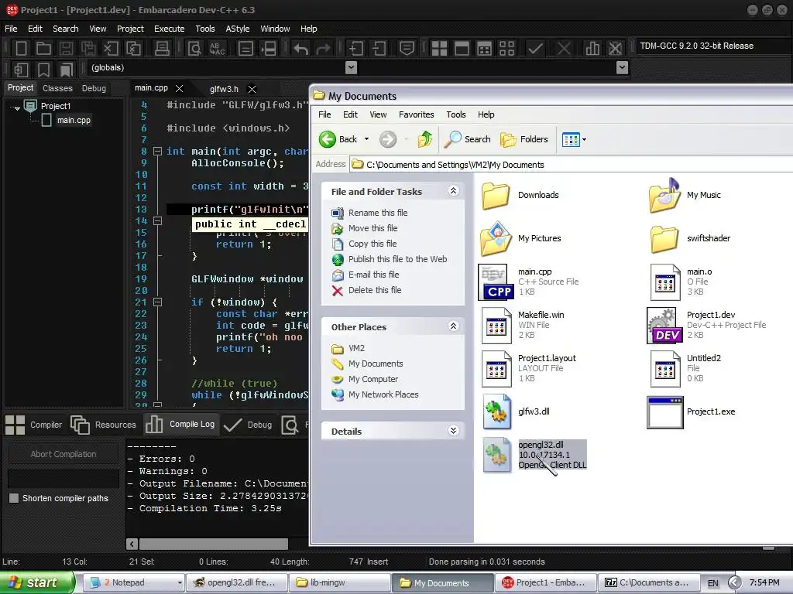793x594 pixels.
Task: Click the Save All icon in Dev-C++ toolbar
Action: point(88,49)
